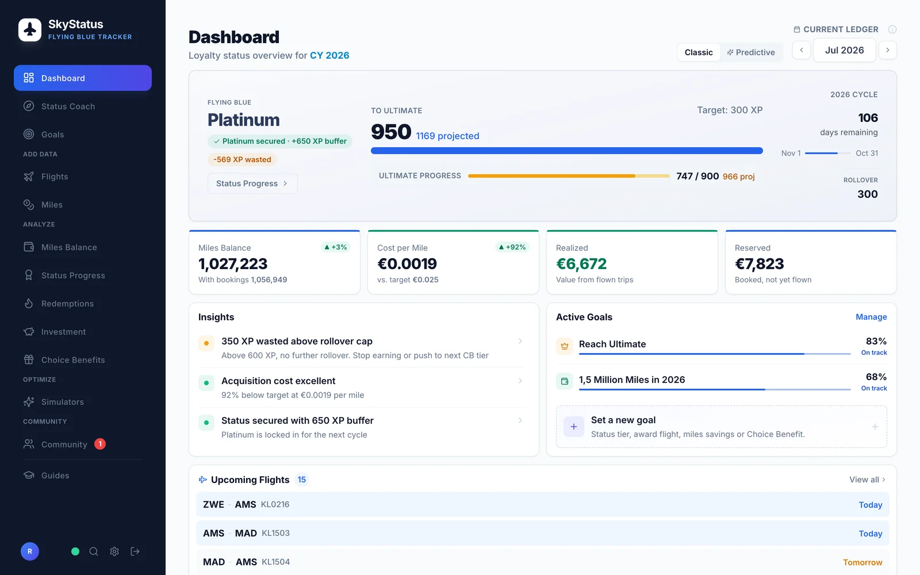This screenshot has width=920, height=575.
Task: Click the wallet icon beside 1,5 Million Miles goal
Action: (565, 381)
